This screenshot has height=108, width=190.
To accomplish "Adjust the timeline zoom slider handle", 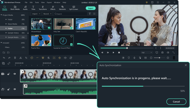I will coord(160,58).
